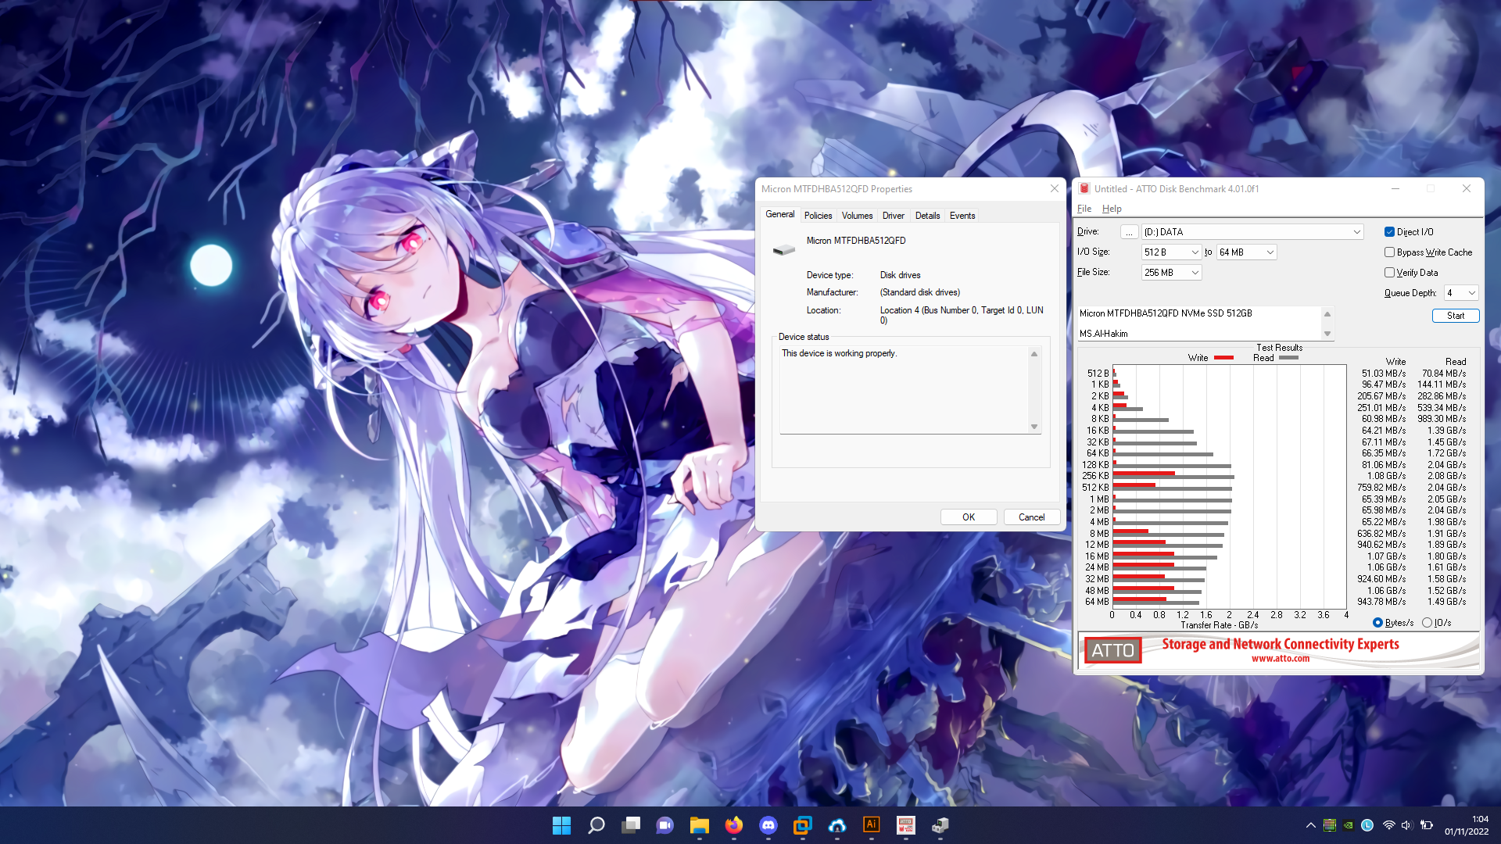Open the Wi-Fi network tray icon
This screenshot has width=1501, height=844.
(x=1389, y=825)
